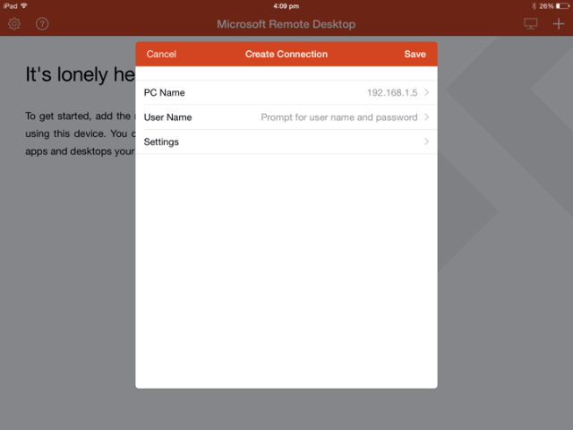Cancel the Create Connection dialog

pos(161,54)
